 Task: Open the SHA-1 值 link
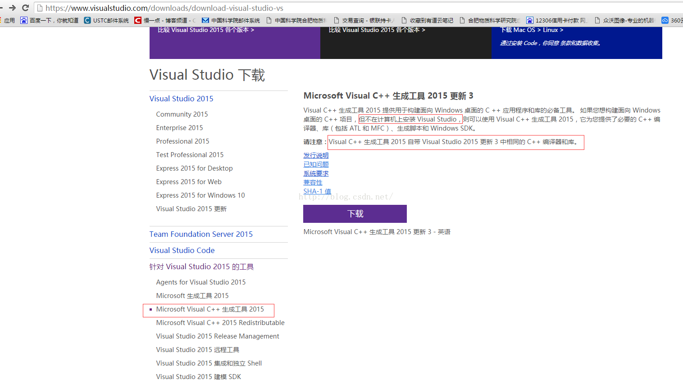(317, 191)
